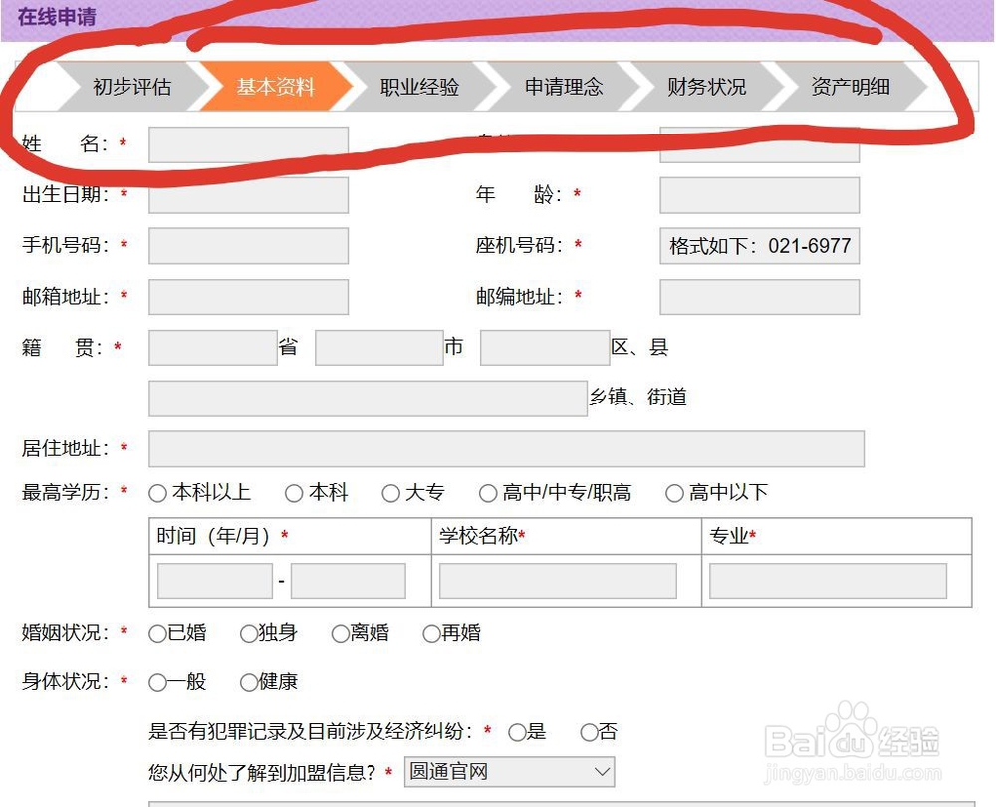Click the 出生日期 birth date field
Image resolution: width=996 pixels, height=807 pixels.
tap(247, 195)
